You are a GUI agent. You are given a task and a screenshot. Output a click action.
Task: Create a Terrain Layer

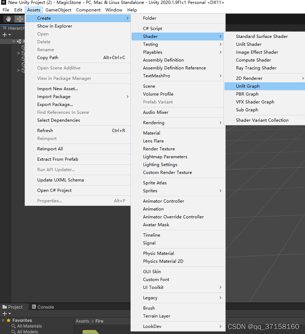click(178, 316)
